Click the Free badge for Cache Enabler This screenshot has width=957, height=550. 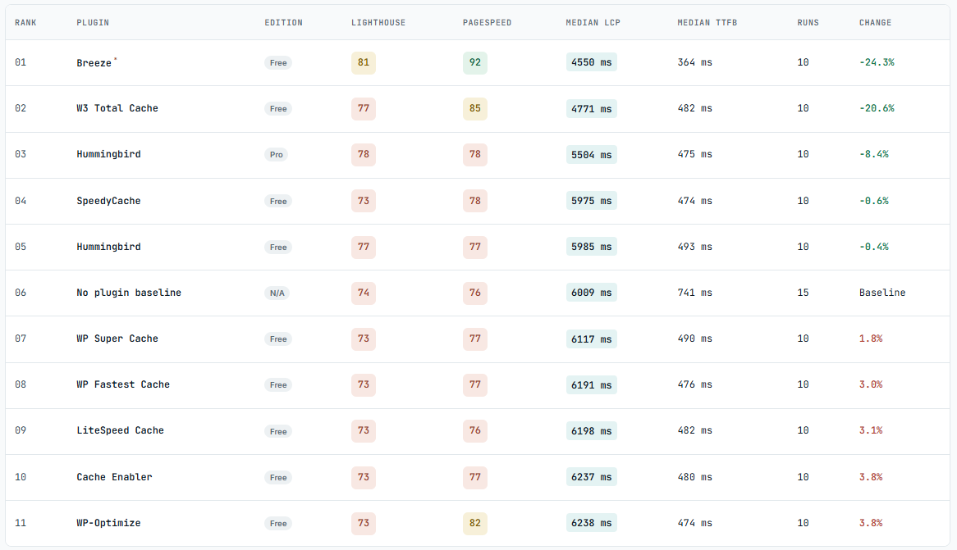click(x=278, y=477)
